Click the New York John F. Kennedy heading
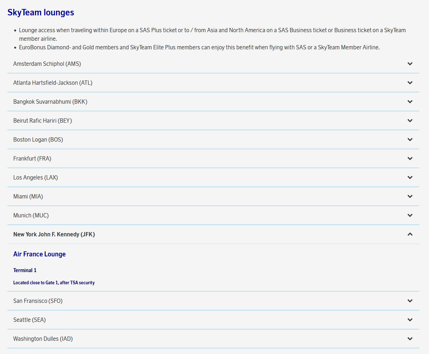The width and height of the screenshot is (429, 354). point(54,234)
